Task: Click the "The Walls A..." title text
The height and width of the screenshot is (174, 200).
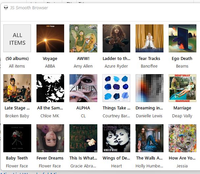Action: [x=149, y=158]
